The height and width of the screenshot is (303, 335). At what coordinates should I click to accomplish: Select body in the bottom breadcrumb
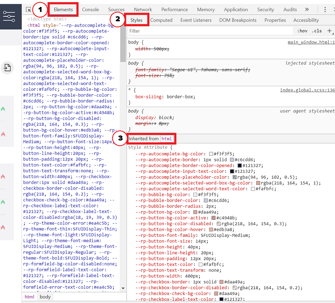coord(45,297)
